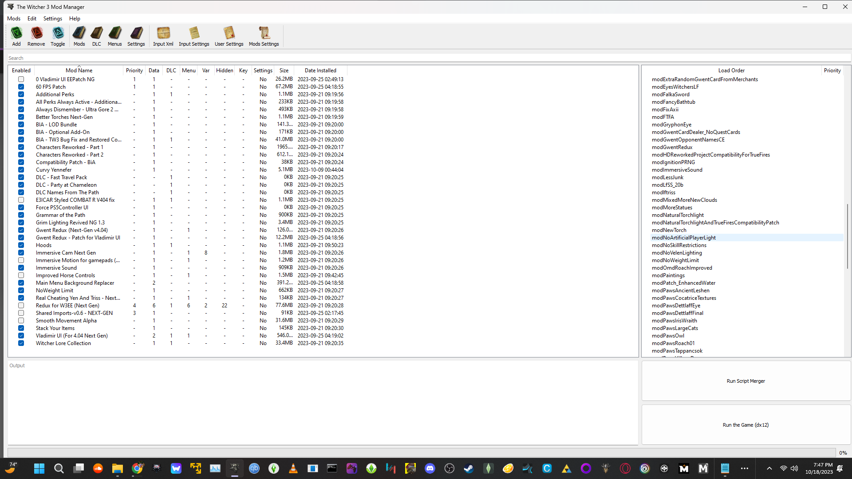This screenshot has height=479, width=852.
Task: Click Run Script Merger button
Action: (746, 381)
